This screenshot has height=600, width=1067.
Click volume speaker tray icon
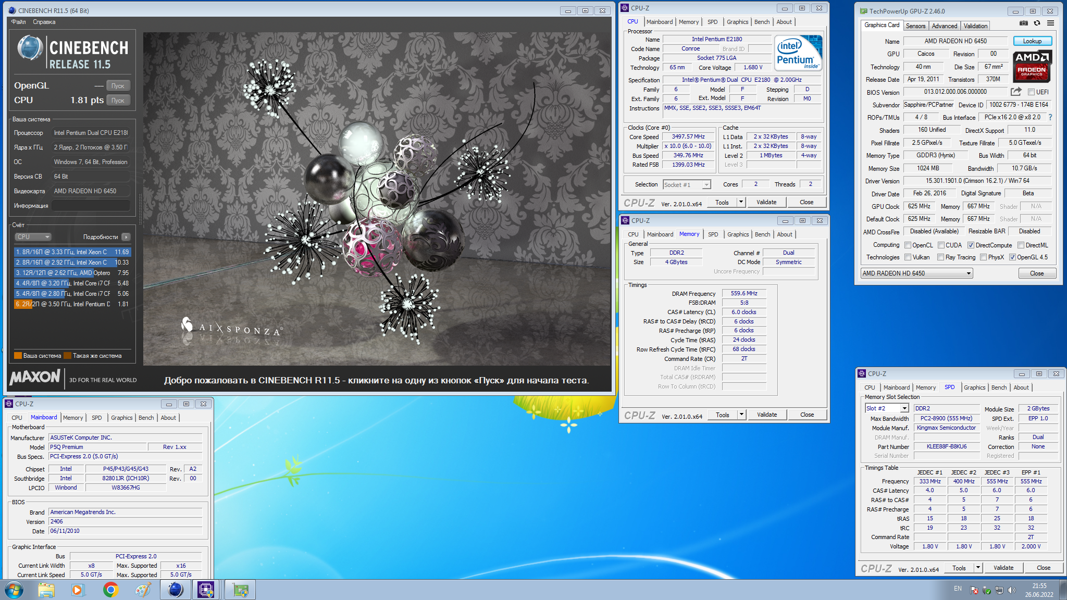click(1012, 590)
